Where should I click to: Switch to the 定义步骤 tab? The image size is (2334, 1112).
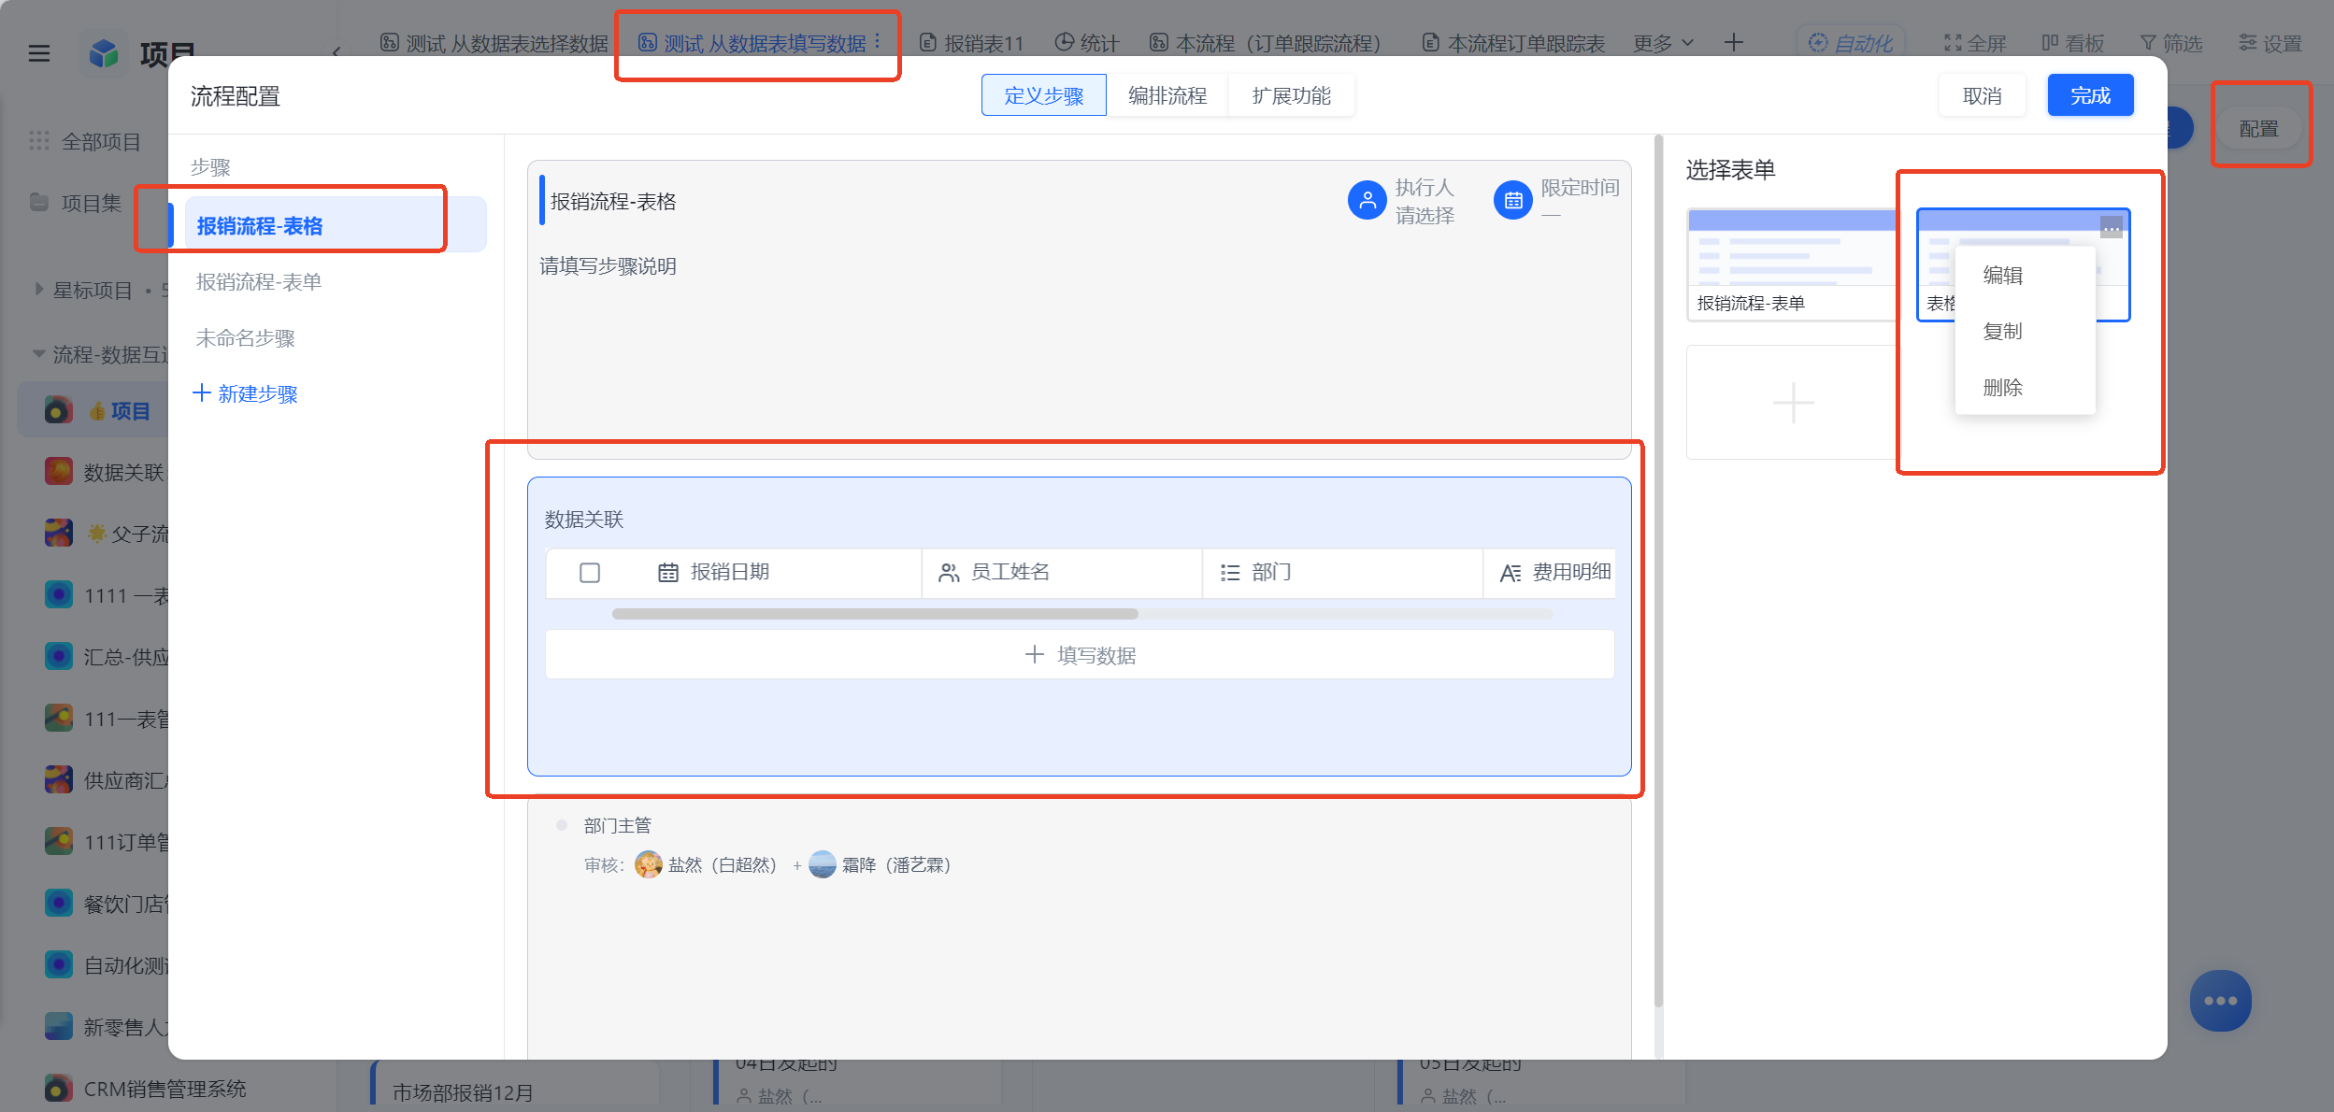pos(1043,95)
